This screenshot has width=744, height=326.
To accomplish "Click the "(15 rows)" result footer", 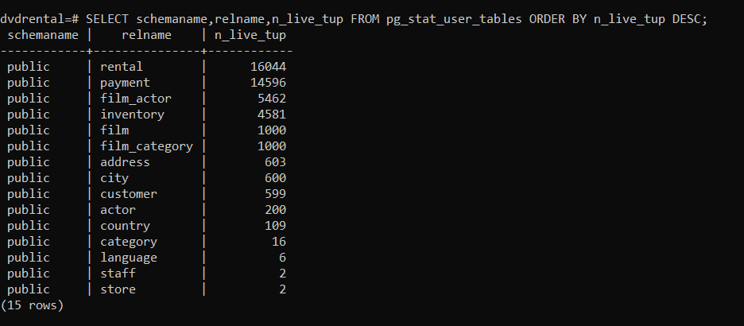I will click(x=32, y=305).
